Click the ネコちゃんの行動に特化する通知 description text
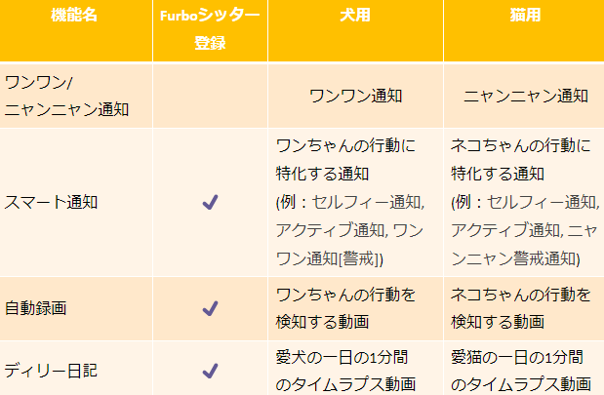604x395 pixels. pyautogui.click(x=519, y=161)
